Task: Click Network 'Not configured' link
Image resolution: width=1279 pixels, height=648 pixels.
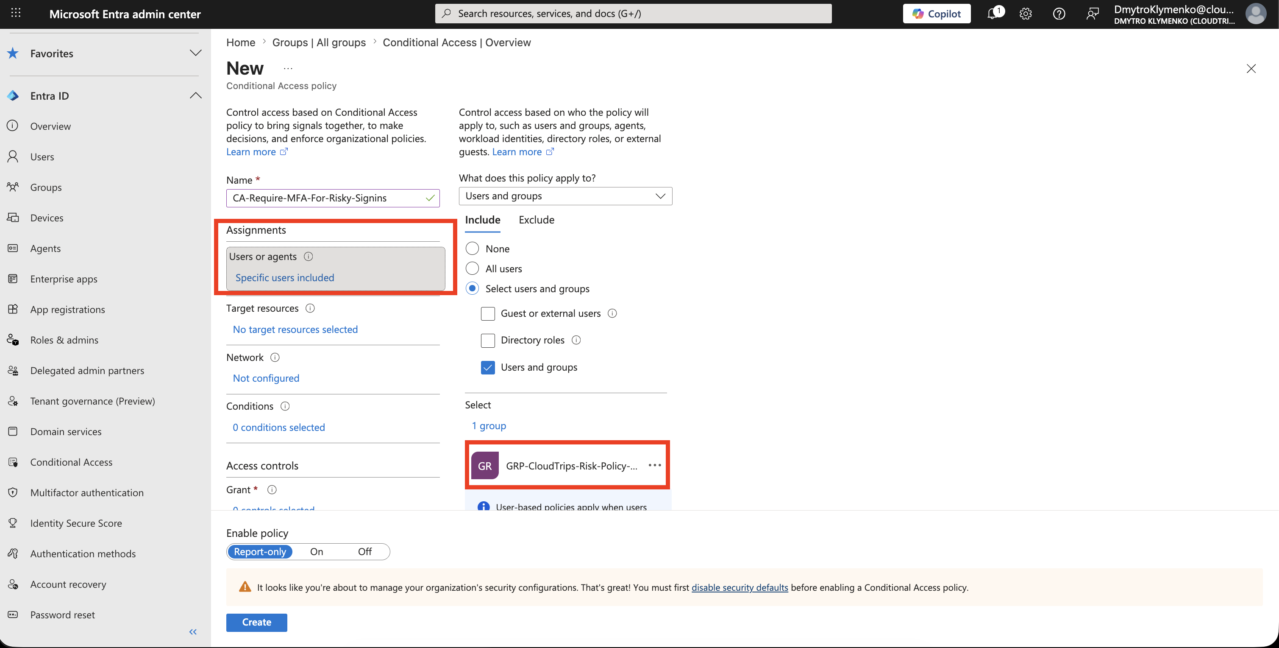Action: (266, 378)
